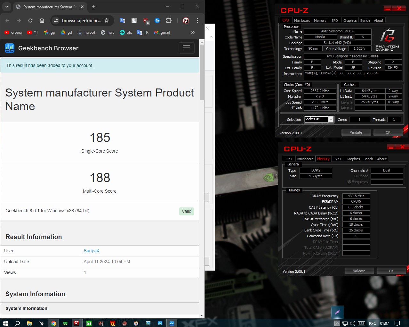Open the gmail bookmark
The height and width of the screenshot is (327, 409).
pyautogui.click(x=162, y=32)
